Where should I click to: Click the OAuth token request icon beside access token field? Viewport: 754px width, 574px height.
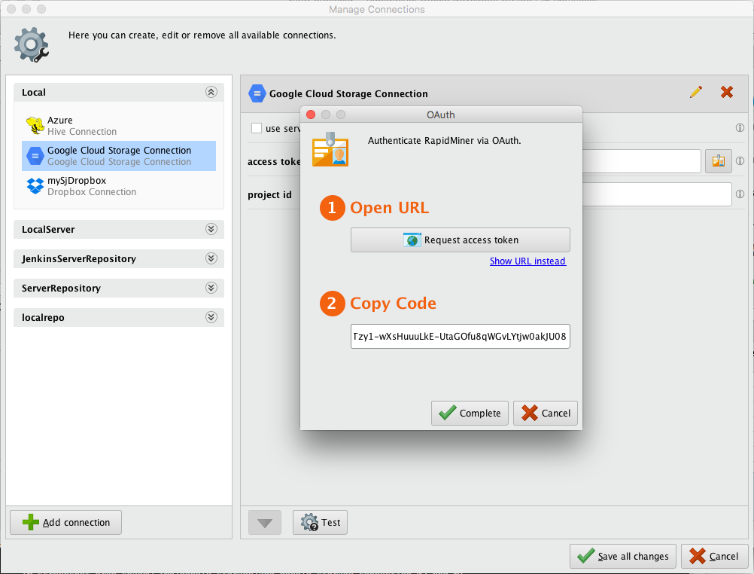(719, 161)
